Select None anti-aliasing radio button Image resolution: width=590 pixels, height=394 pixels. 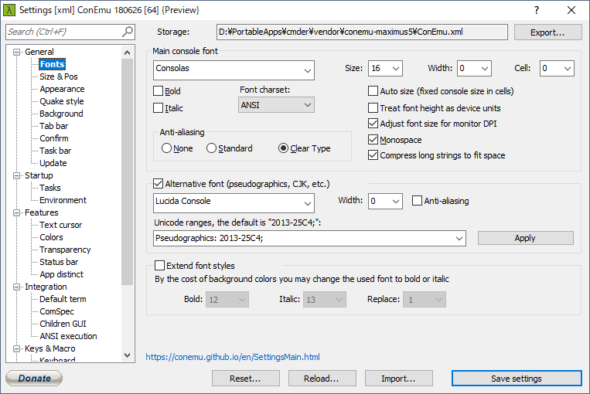point(166,148)
